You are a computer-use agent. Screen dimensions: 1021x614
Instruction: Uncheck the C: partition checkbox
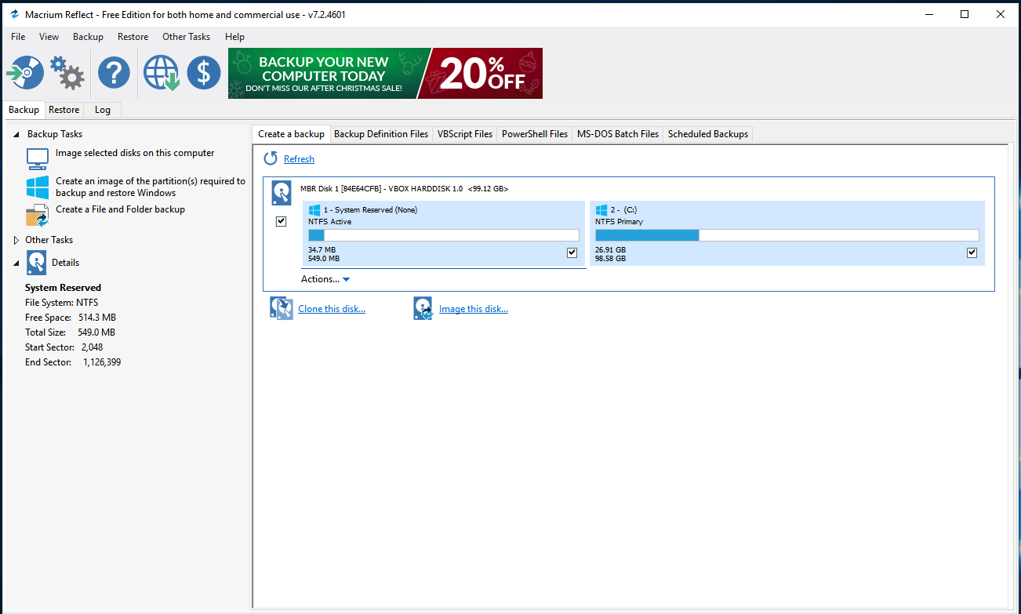click(972, 253)
